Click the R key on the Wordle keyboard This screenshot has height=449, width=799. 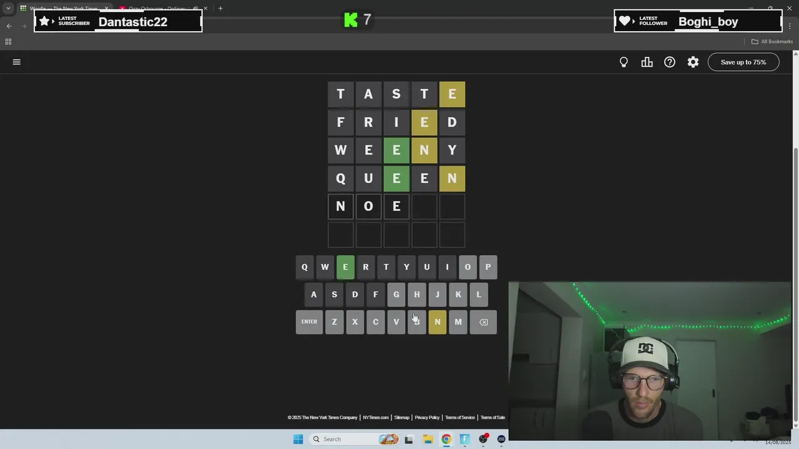pos(366,267)
